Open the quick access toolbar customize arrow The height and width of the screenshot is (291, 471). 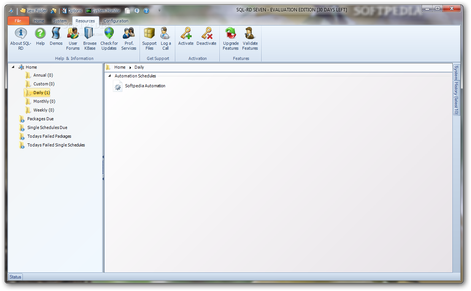point(159,11)
